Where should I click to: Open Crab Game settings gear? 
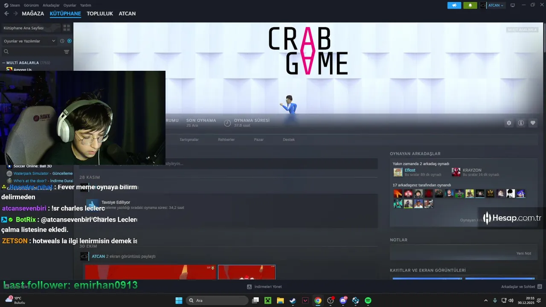click(509, 123)
